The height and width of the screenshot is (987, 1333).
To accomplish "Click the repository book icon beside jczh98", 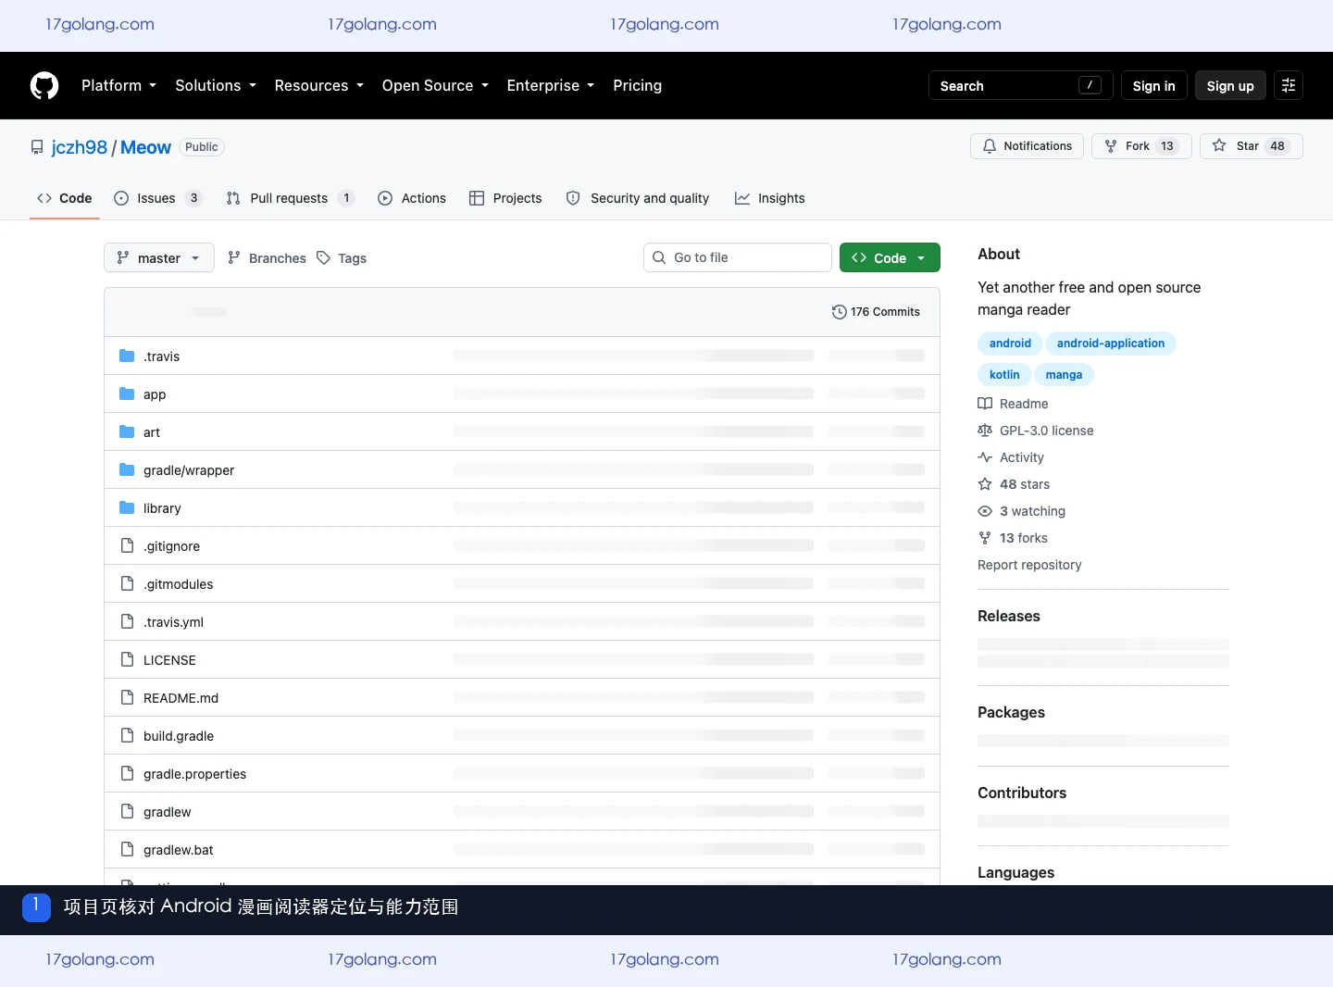I will click(37, 147).
